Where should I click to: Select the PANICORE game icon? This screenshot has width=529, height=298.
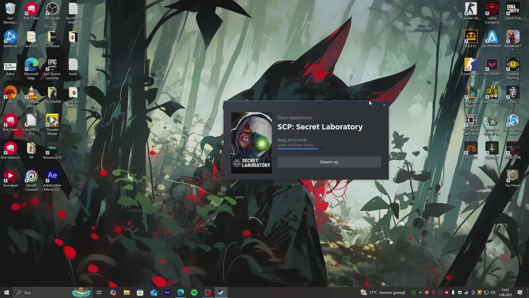click(x=513, y=150)
